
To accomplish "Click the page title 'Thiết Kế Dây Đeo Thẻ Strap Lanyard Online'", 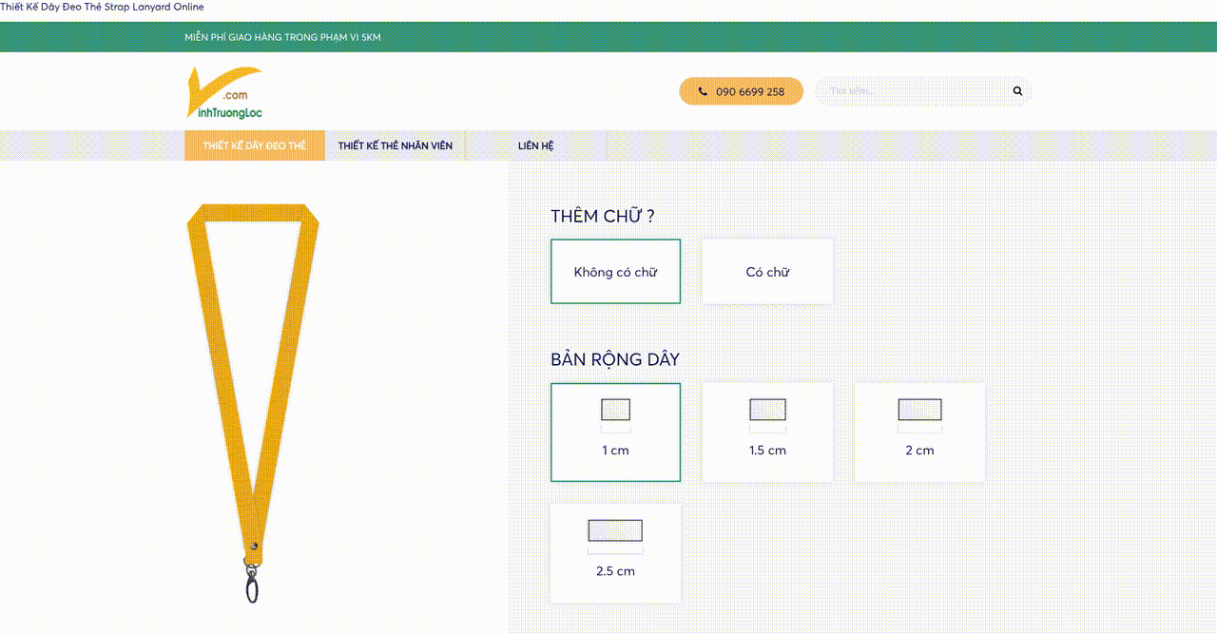I will (102, 7).
